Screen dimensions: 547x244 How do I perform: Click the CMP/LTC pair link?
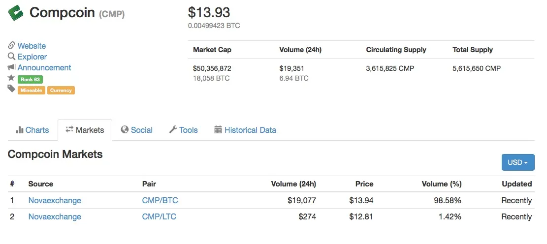[159, 216]
